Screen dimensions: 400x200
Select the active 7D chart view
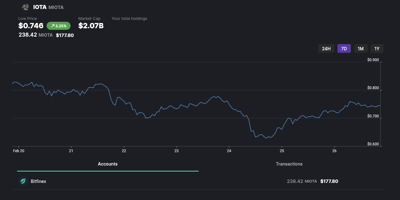pyautogui.click(x=344, y=48)
